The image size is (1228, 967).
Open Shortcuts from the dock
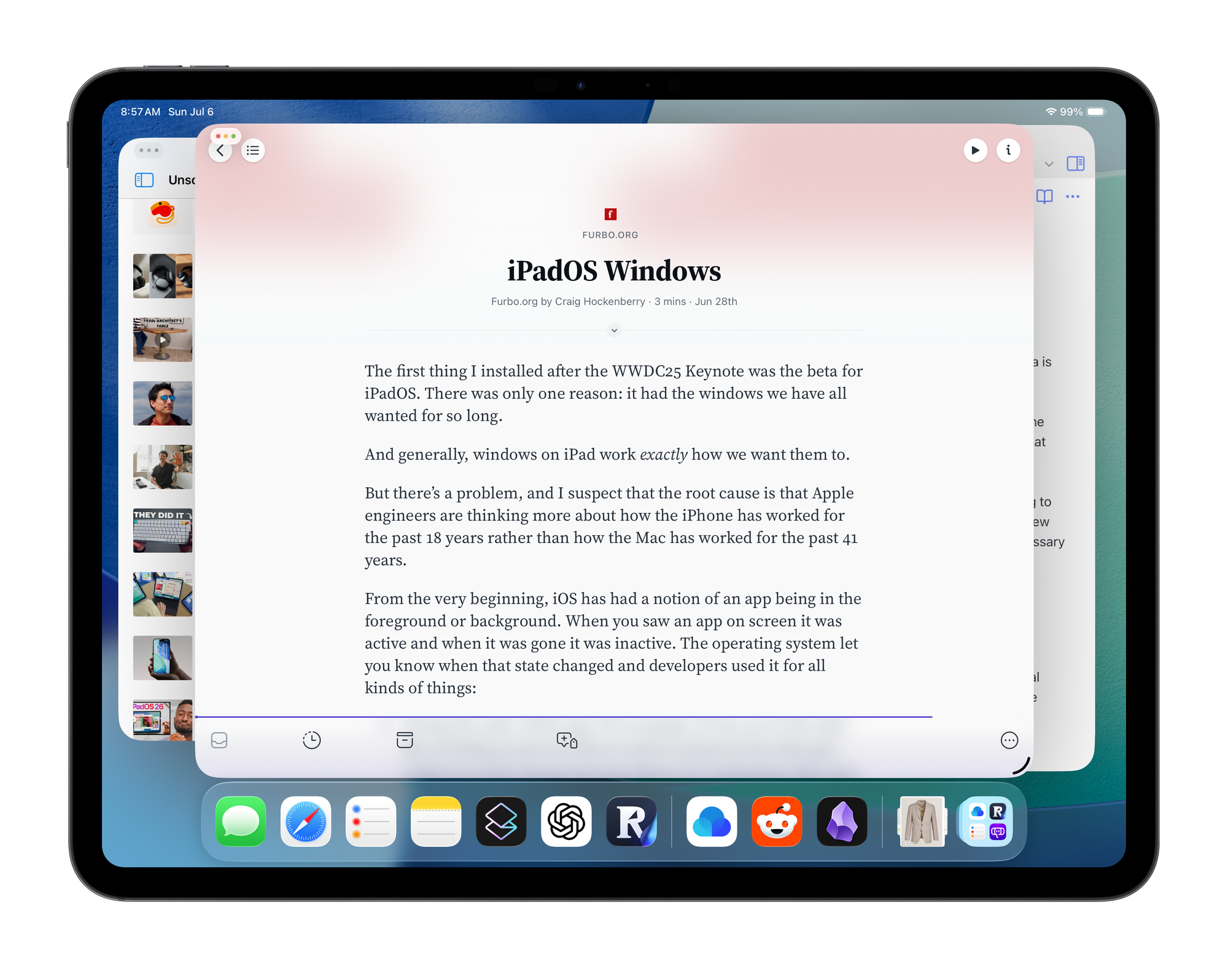501,822
